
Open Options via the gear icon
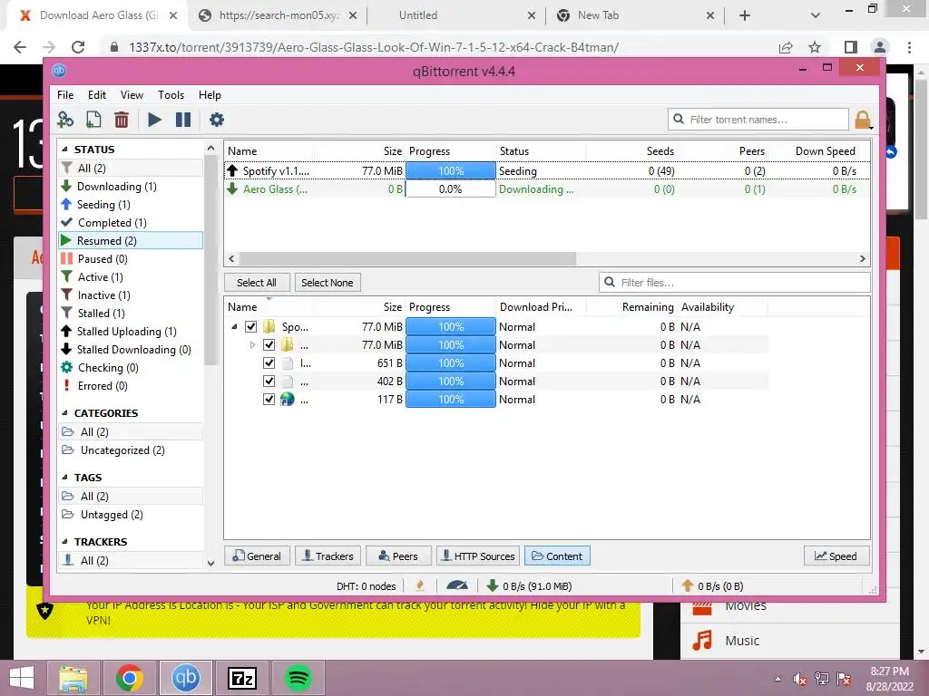point(217,120)
